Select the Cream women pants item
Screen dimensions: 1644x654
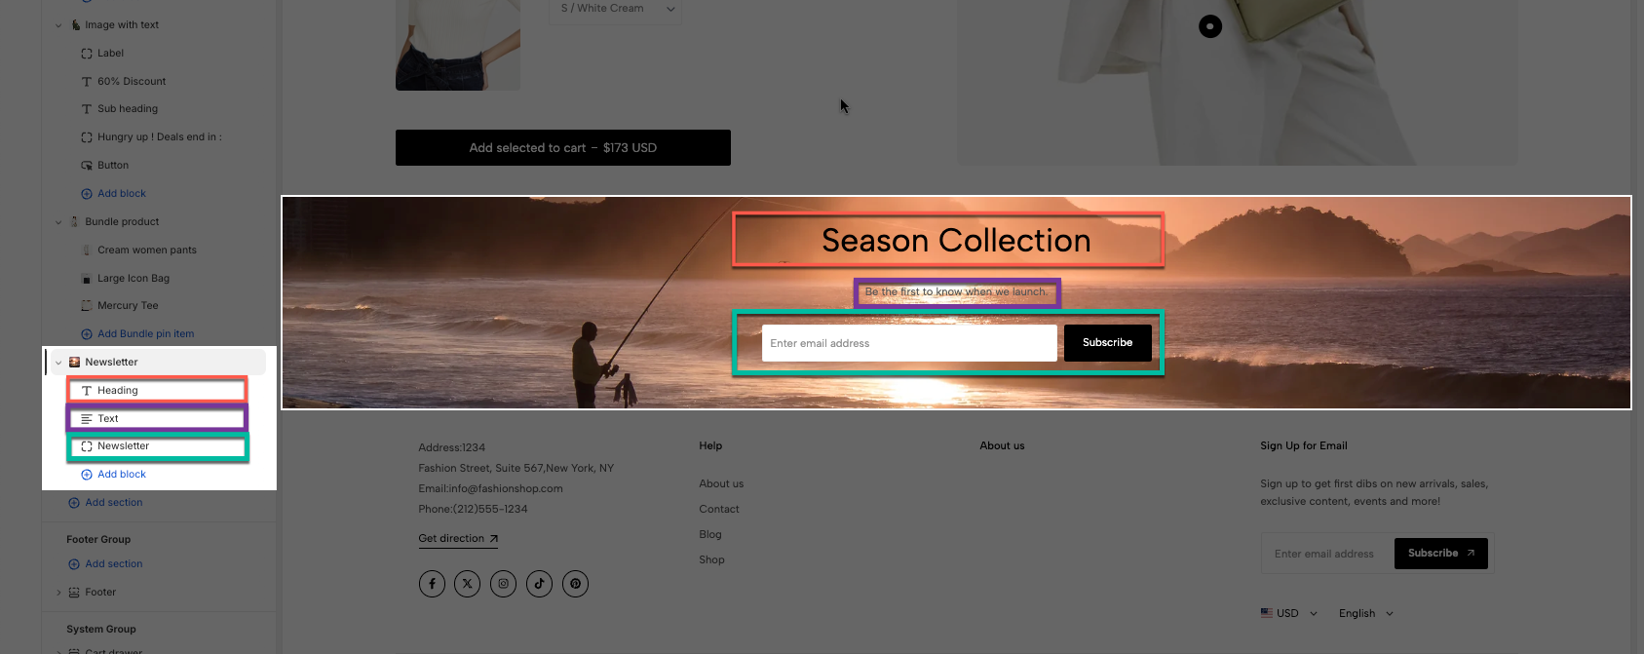147,250
